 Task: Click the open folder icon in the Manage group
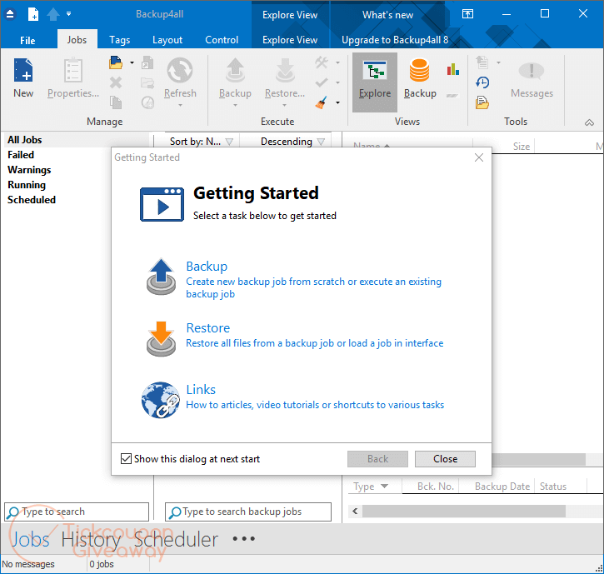click(116, 62)
